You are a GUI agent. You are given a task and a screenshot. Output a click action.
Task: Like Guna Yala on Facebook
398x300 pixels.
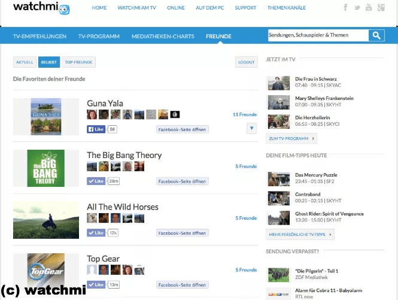96,129
